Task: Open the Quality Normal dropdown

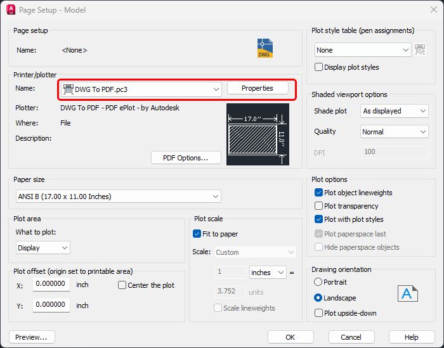Action: tap(394, 132)
